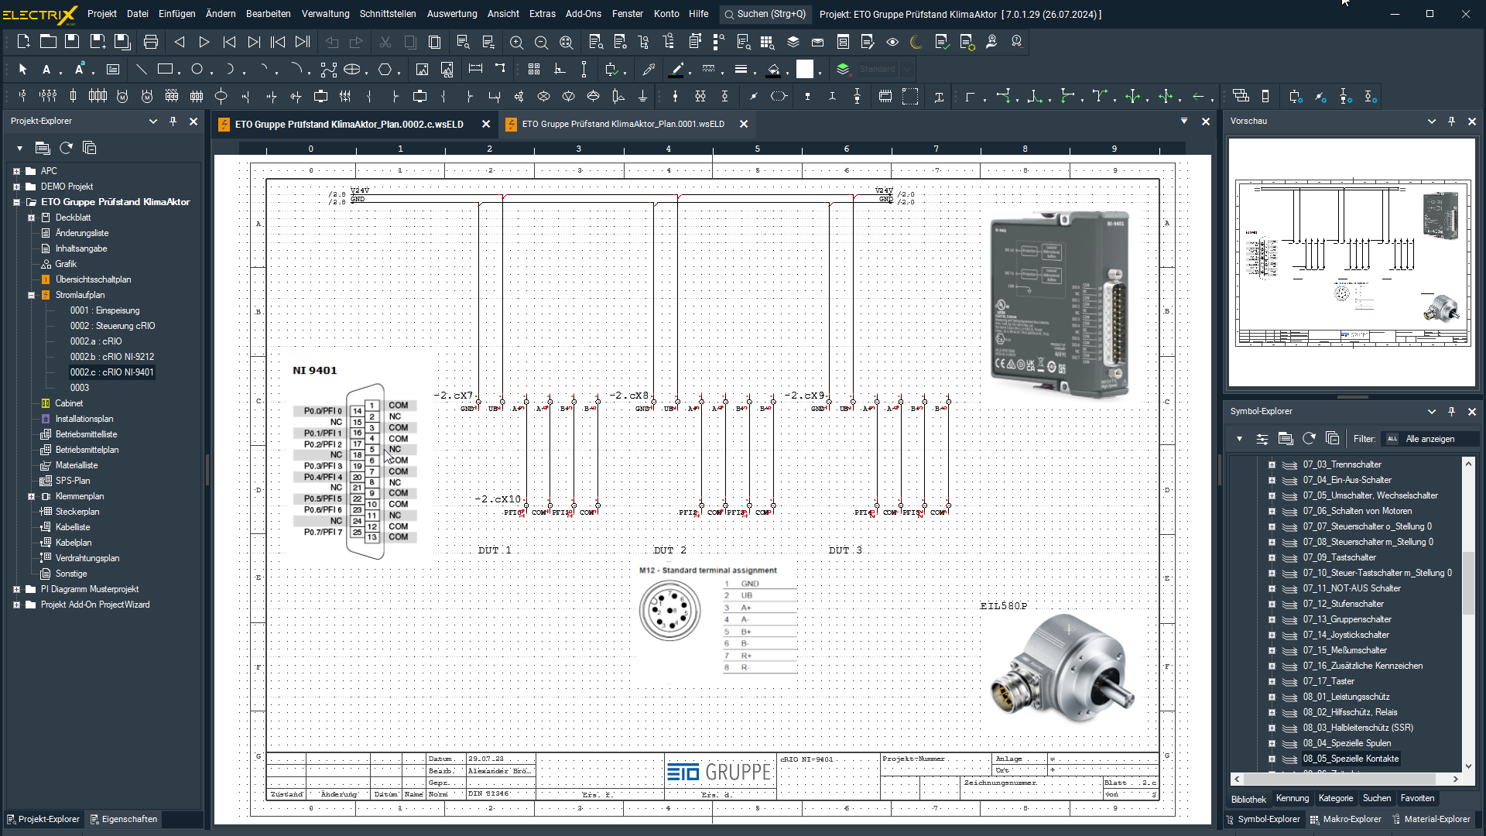Click the ground symbol icon in symbol toolbar
Viewport: 1486px width, 836px height.
[x=642, y=96]
